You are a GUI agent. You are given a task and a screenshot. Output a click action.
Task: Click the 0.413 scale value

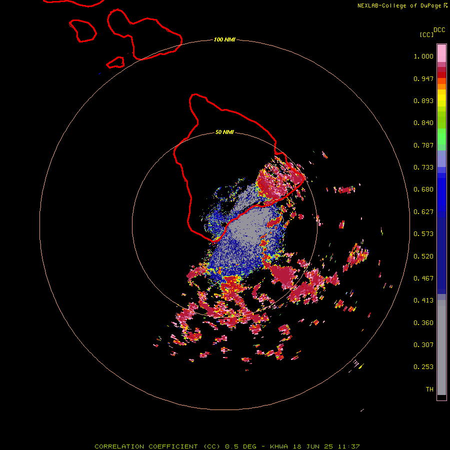423,300
